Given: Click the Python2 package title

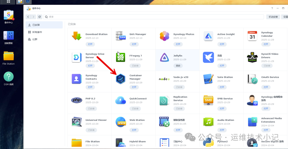Looking at the screenshot, I should [x=222, y=142].
